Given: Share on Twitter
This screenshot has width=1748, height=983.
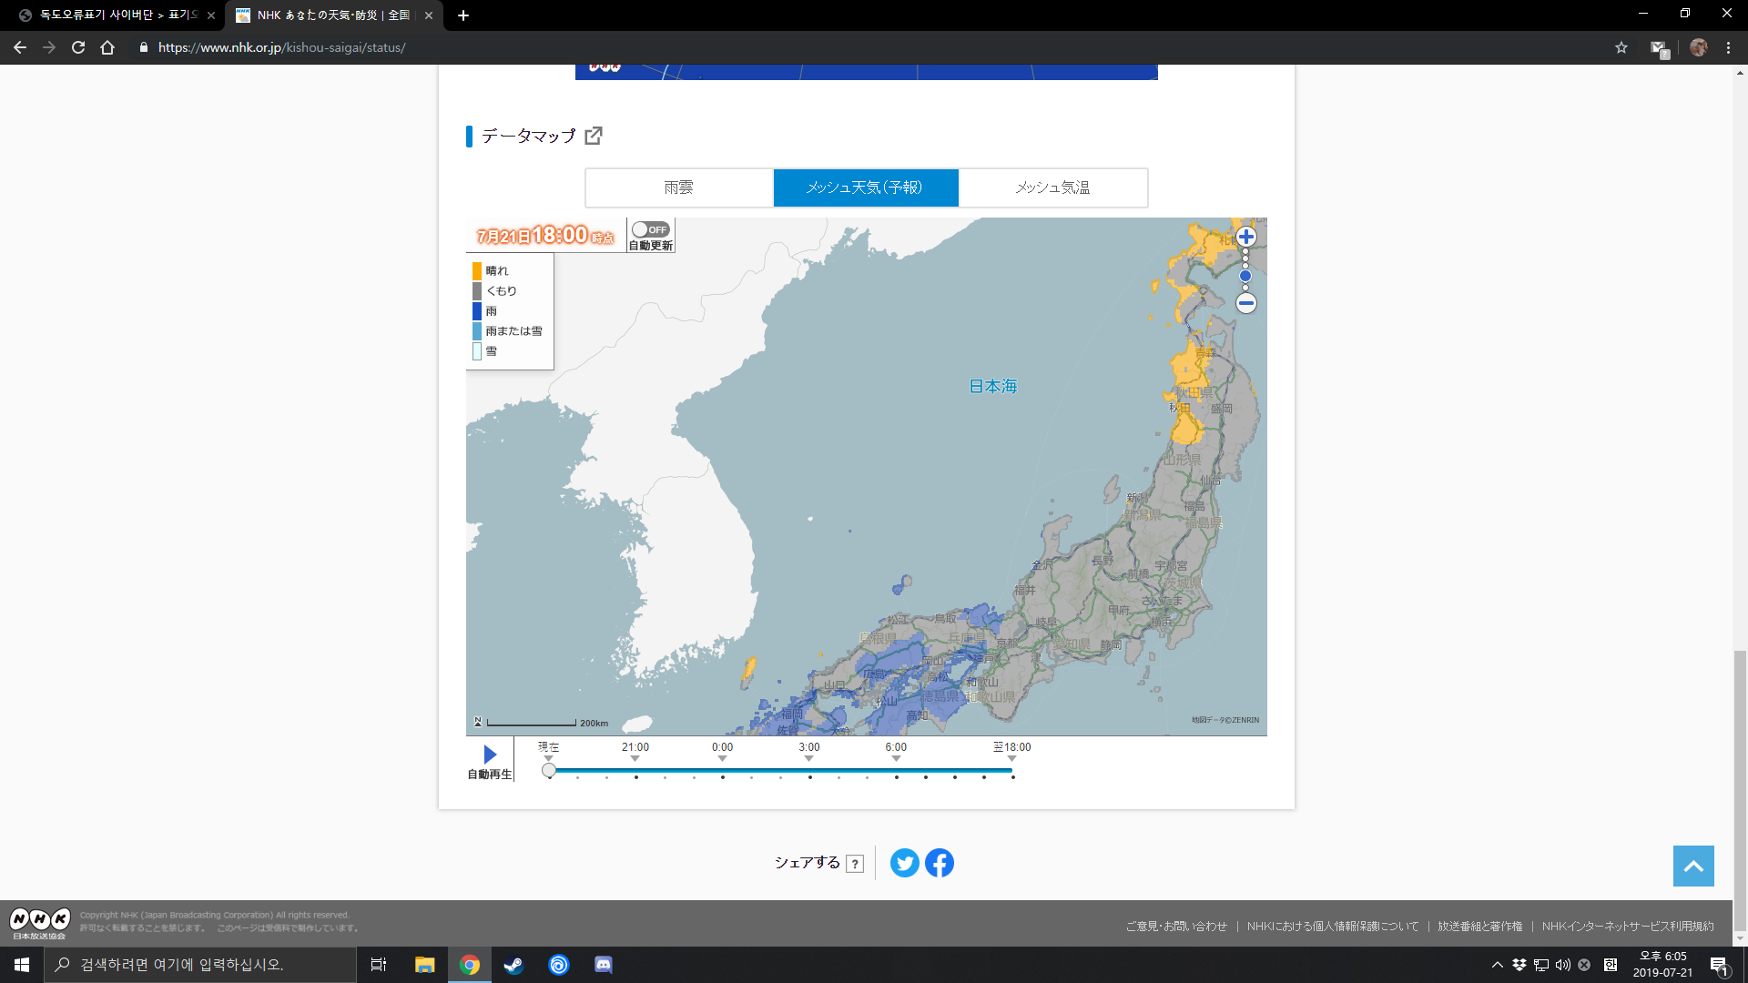Looking at the screenshot, I should click(904, 863).
